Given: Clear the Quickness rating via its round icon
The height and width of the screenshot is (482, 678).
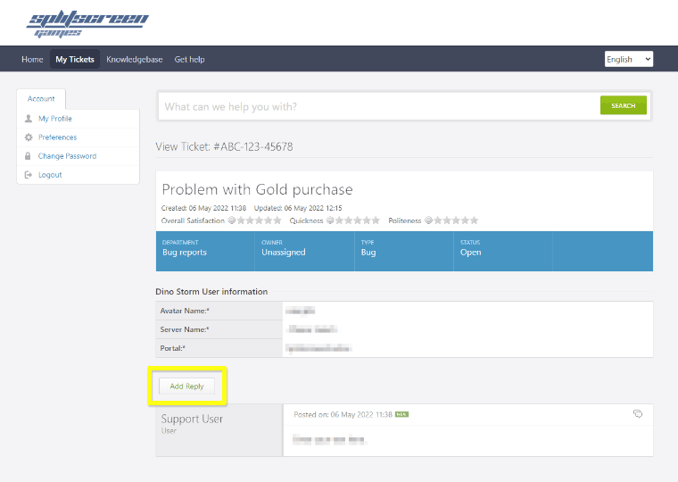Looking at the screenshot, I should pyautogui.click(x=330, y=220).
